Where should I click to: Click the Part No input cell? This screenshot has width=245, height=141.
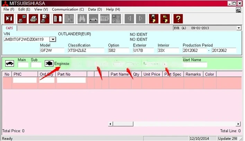pyautogui.click(x=71, y=80)
